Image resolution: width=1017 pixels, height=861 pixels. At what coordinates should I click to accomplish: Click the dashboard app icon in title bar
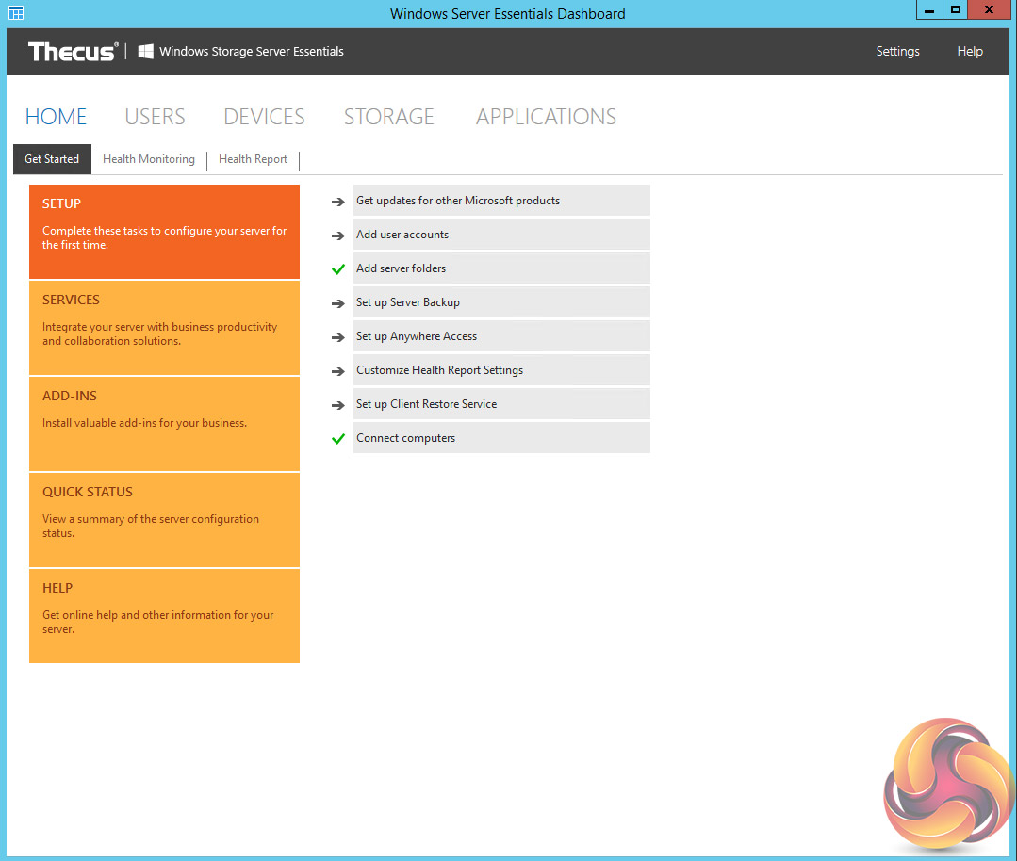16,12
